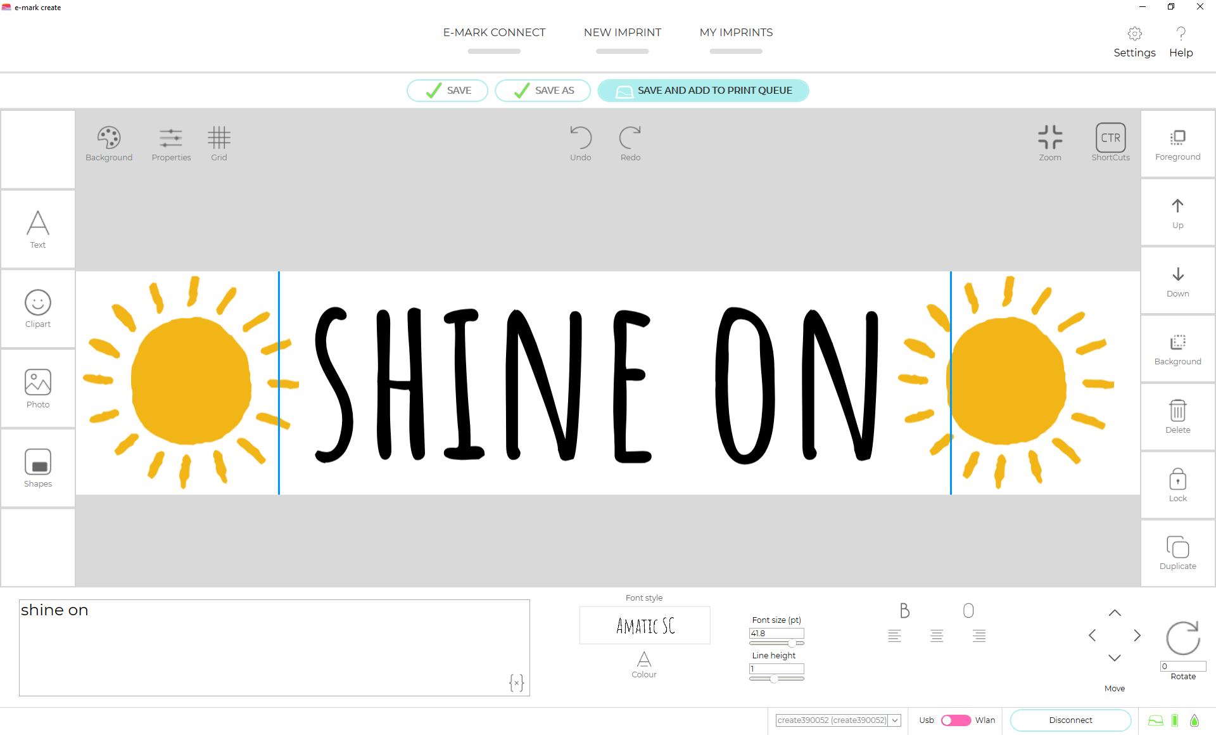1216x735 pixels.
Task: Toggle the outline text style
Action: (968, 610)
